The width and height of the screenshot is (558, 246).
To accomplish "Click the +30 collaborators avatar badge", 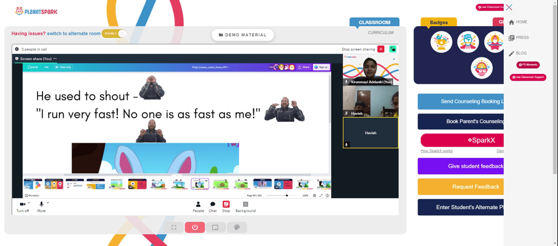I will [x=271, y=67].
